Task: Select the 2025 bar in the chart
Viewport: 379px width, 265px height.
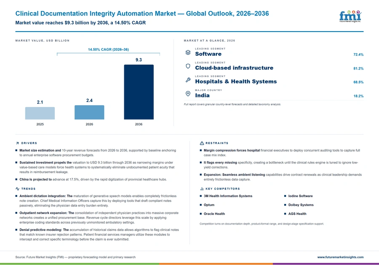Action: click(40, 113)
